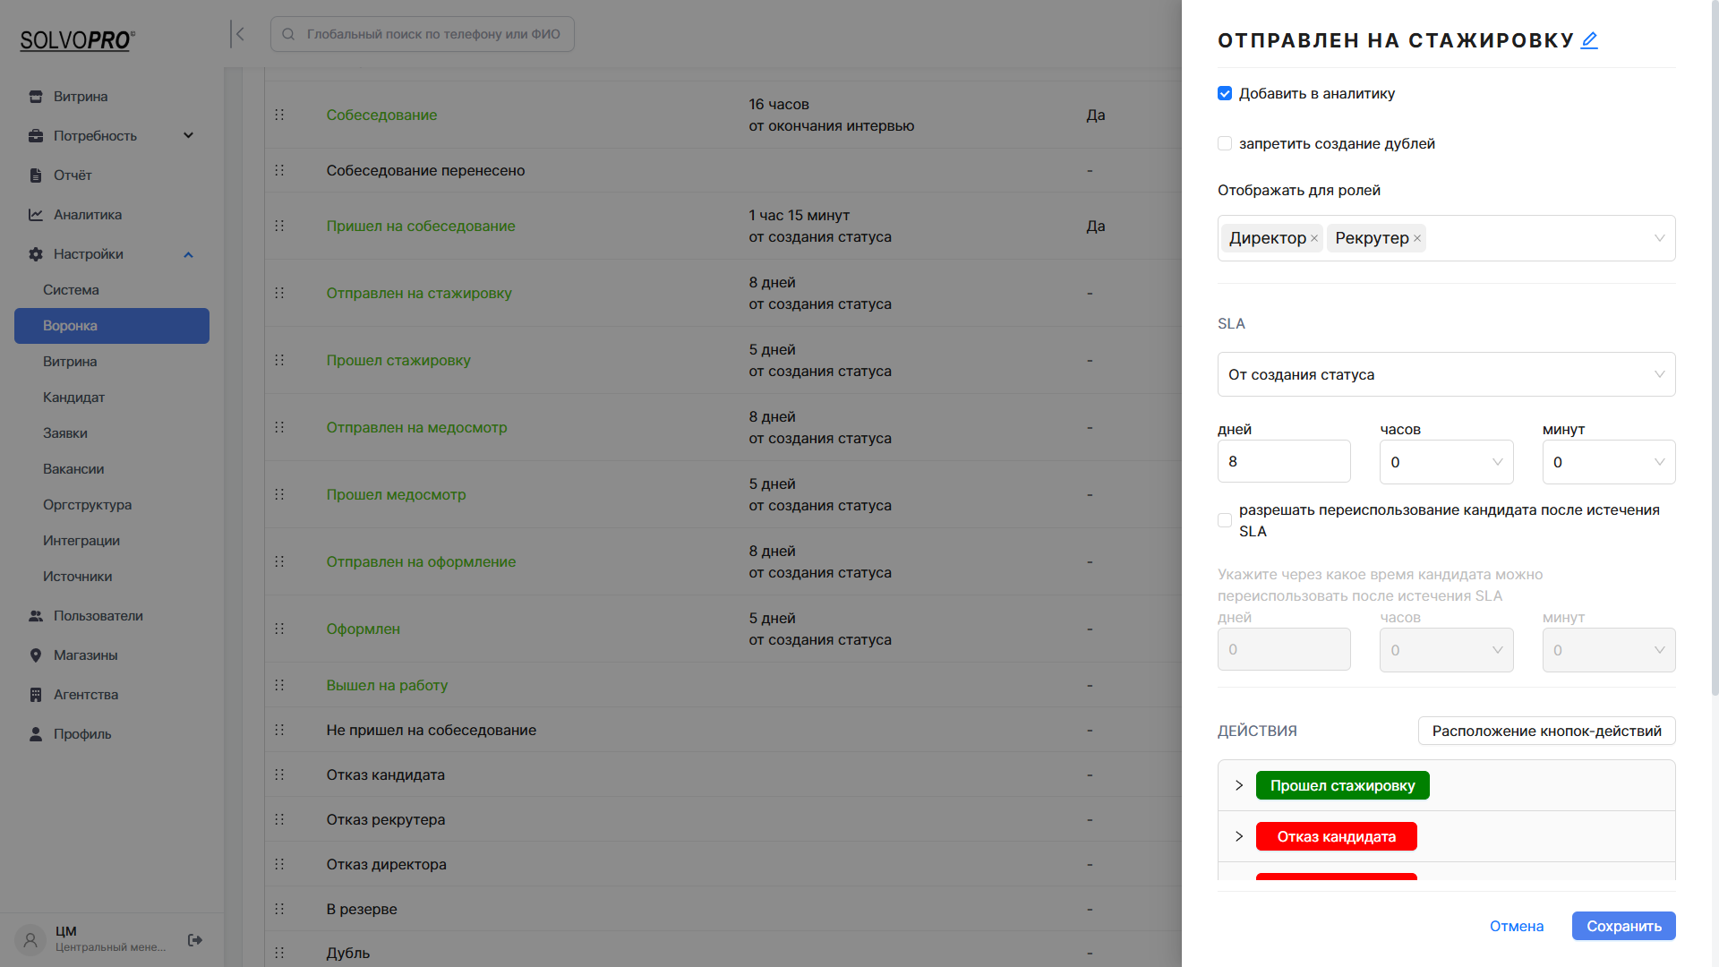Screen dimensions: 1719x967
Task: Open Профиль via the person icon
Action: click(35, 733)
